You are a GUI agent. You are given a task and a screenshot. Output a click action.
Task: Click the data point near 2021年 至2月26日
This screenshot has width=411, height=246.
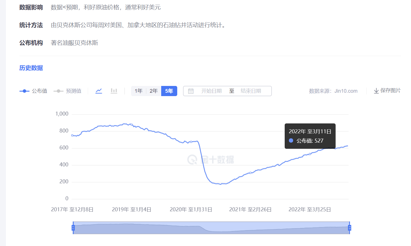click(250, 173)
